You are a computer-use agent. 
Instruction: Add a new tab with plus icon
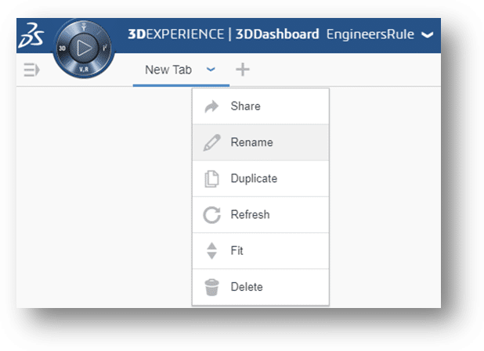pyautogui.click(x=243, y=70)
